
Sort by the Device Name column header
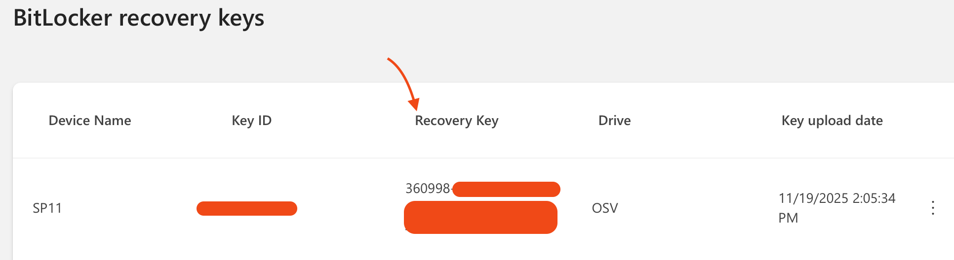click(x=90, y=121)
